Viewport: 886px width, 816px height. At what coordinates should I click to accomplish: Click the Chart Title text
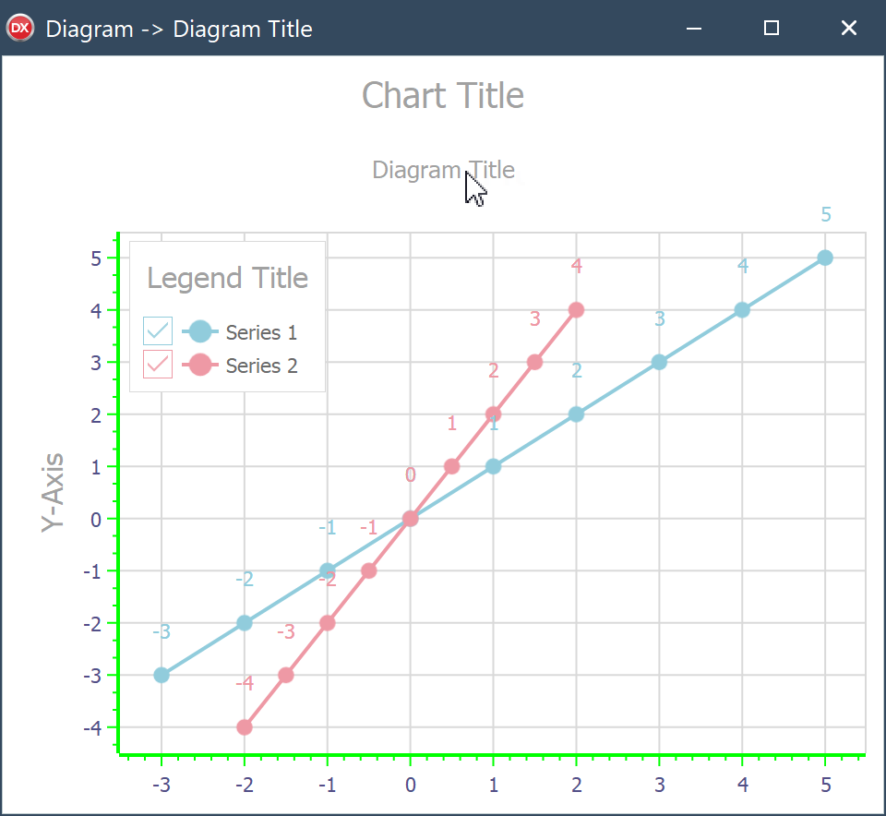click(443, 95)
